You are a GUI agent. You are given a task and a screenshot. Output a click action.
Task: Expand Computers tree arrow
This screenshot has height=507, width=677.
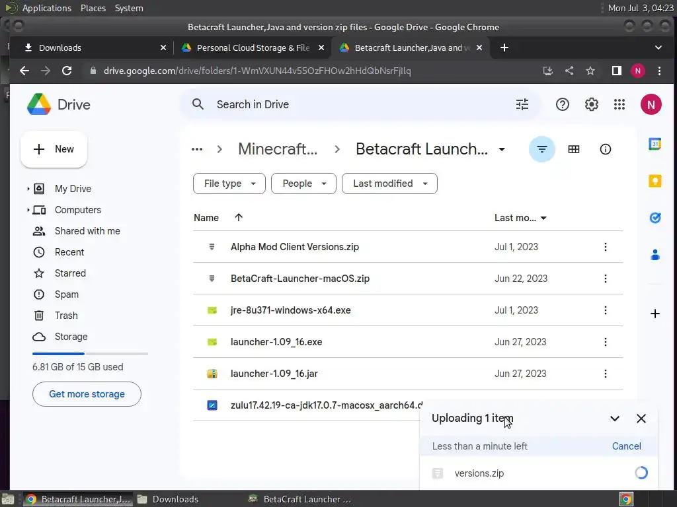click(28, 210)
